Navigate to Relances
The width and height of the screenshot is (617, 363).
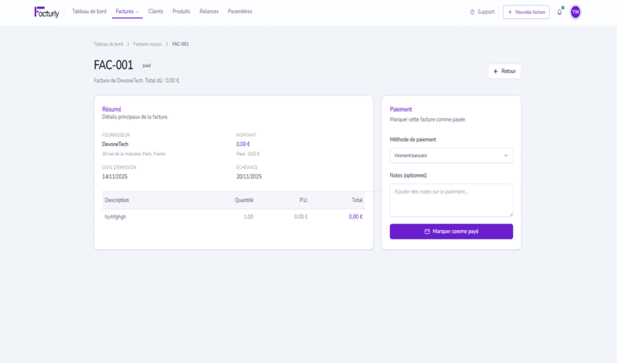pyautogui.click(x=208, y=12)
